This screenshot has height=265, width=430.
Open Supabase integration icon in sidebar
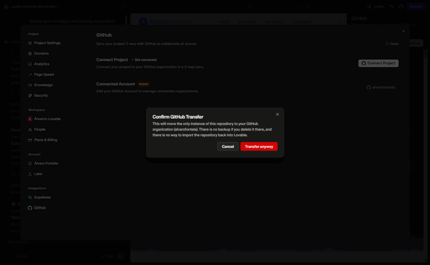[x=30, y=197]
